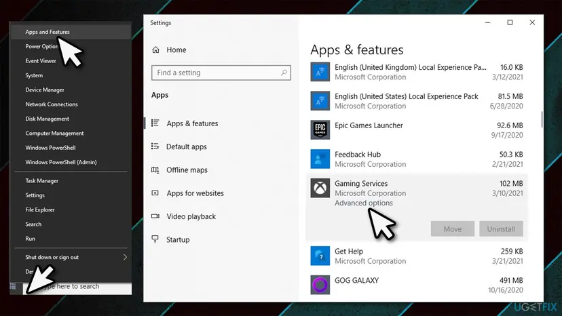Screen dimensions: 562x316
Task: Click the Move button for Gaming Services
Action: click(453, 229)
